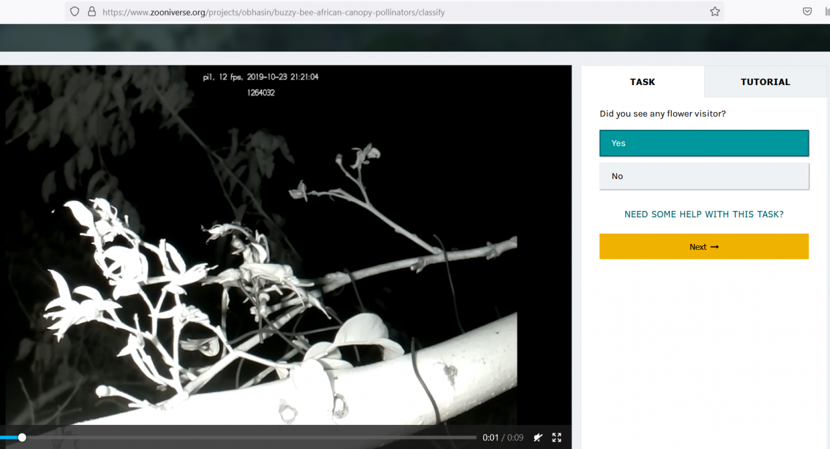
Task: Open the Need Some Help With This Task link
Action: [x=704, y=214]
